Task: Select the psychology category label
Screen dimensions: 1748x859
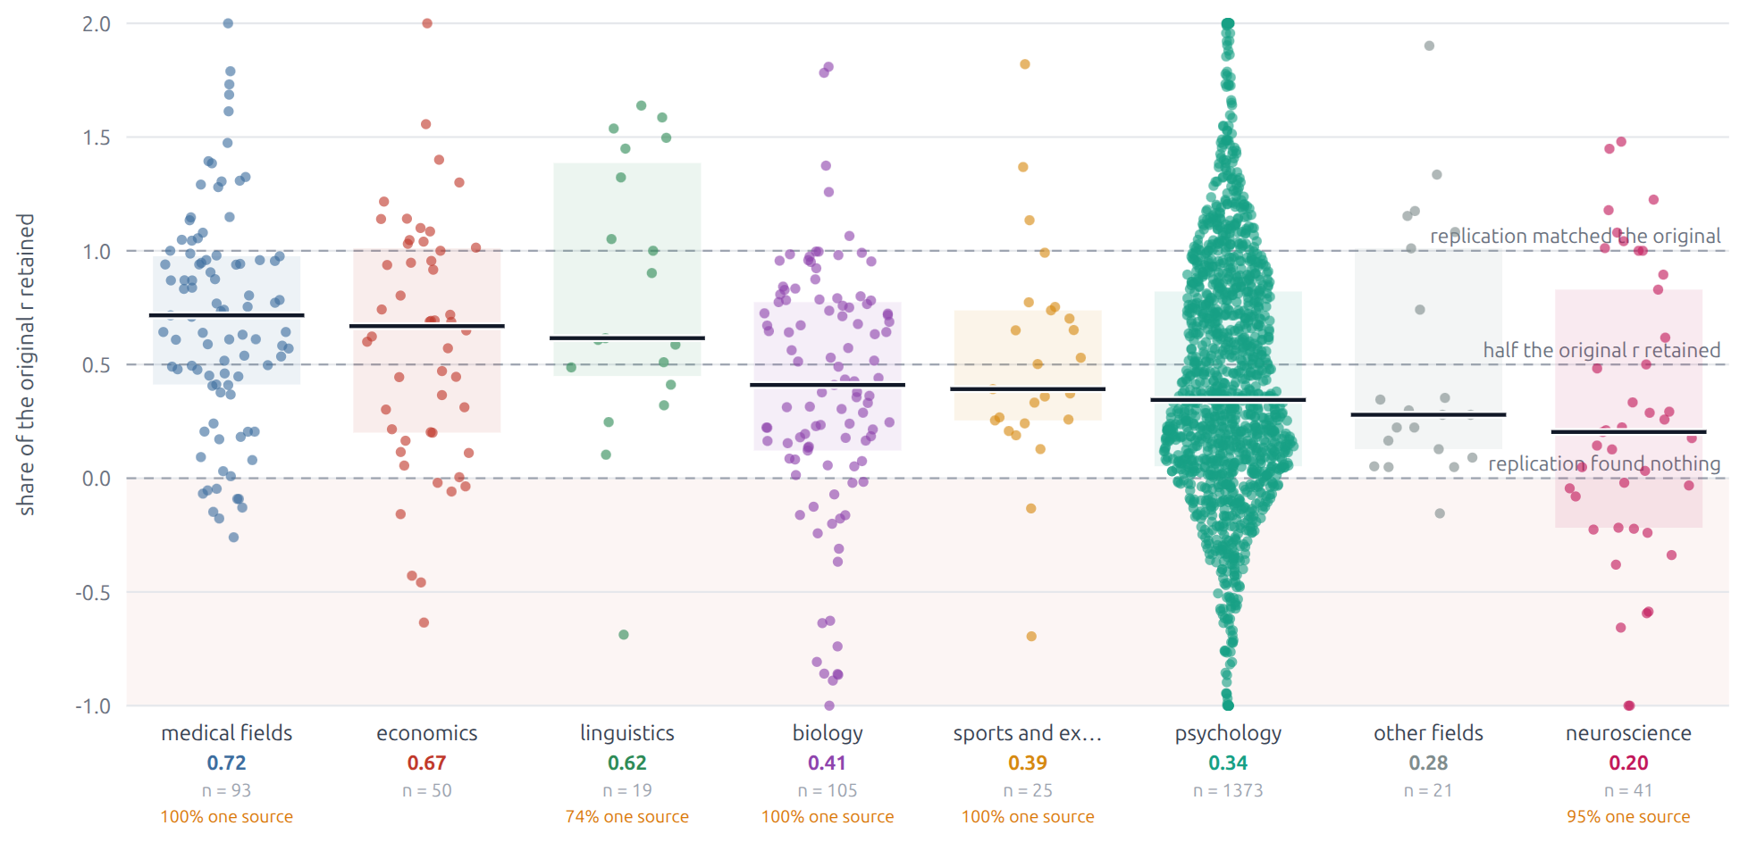Action: tap(1228, 733)
